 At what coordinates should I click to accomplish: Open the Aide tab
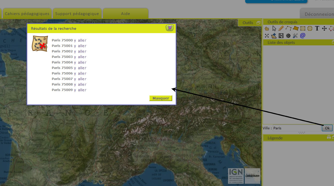[125, 14]
